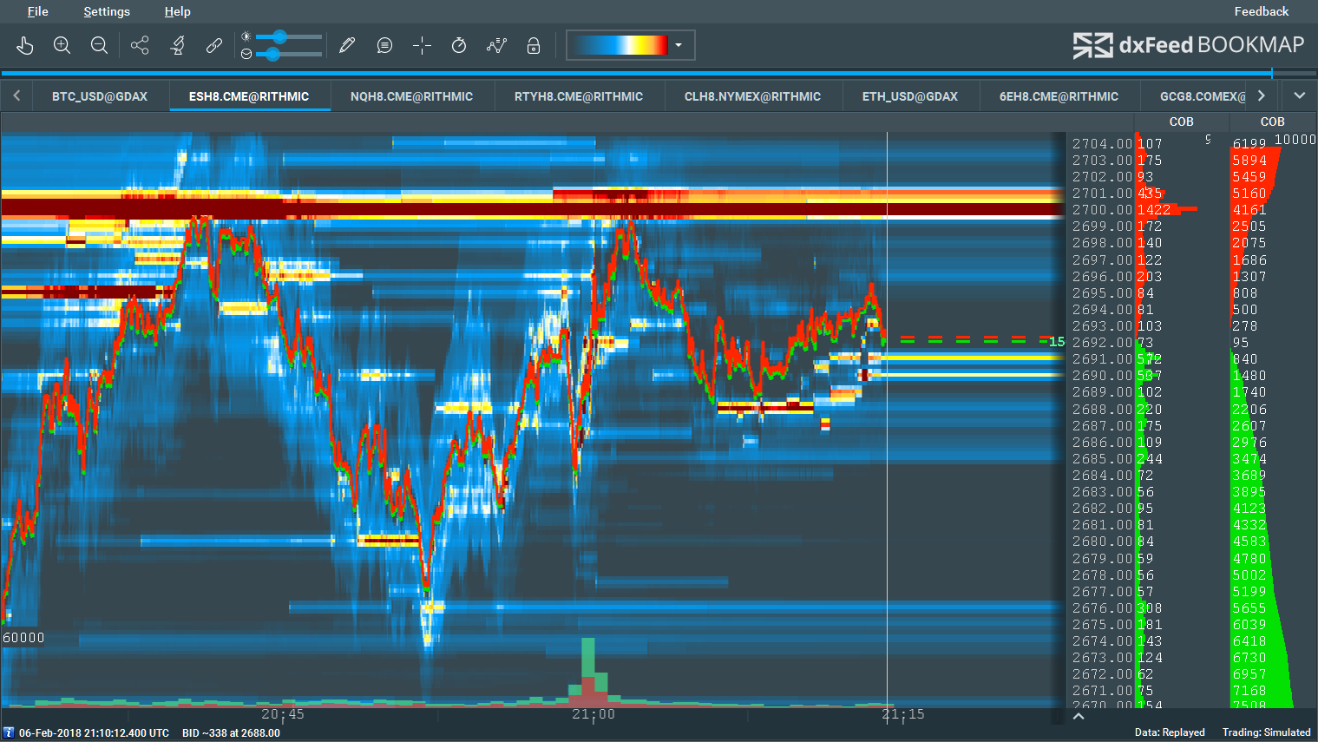
Task: Open the Settings menu
Action: (107, 11)
